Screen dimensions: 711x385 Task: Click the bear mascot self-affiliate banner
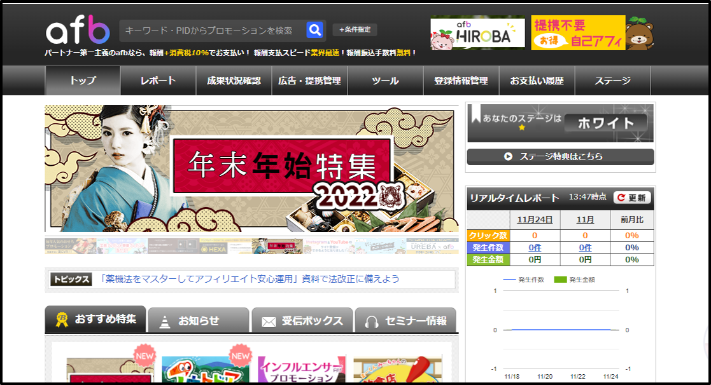[x=592, y=33]
